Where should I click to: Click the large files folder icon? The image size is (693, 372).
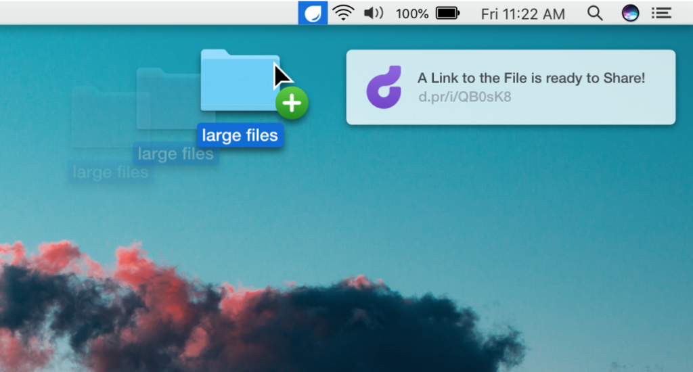[240, 80]
